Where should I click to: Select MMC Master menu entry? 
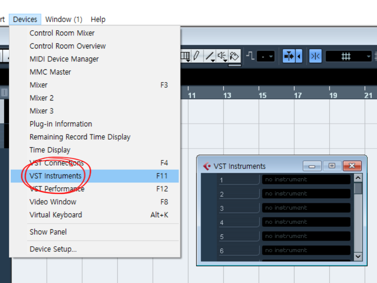point(95,72)
